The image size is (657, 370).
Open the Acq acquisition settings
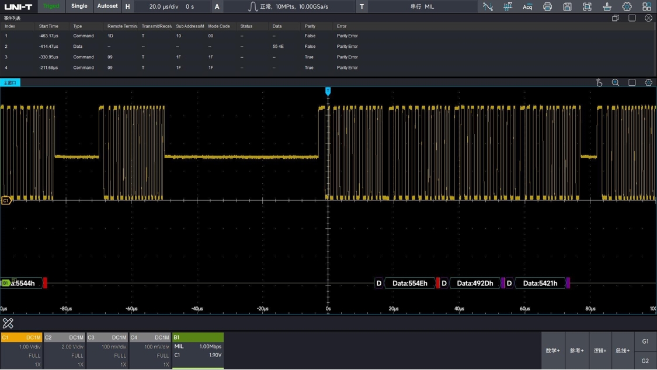click(x=527, y=6)
